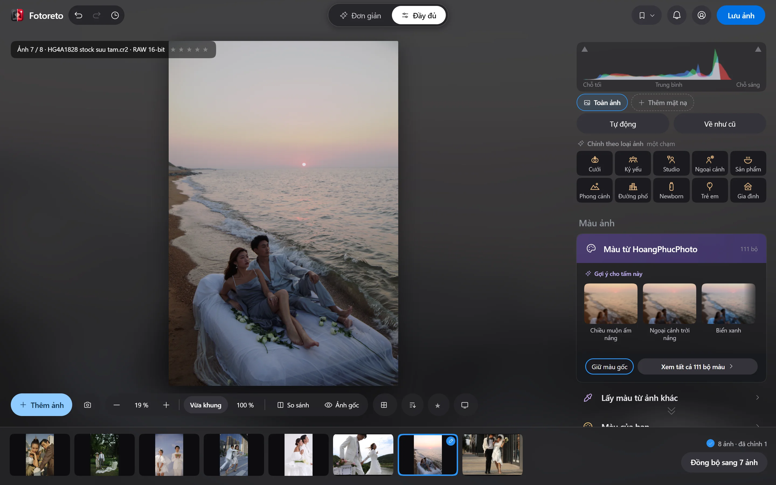Open the grid view icon
Screen dimensions: 776x485
[x=384, y=405]
